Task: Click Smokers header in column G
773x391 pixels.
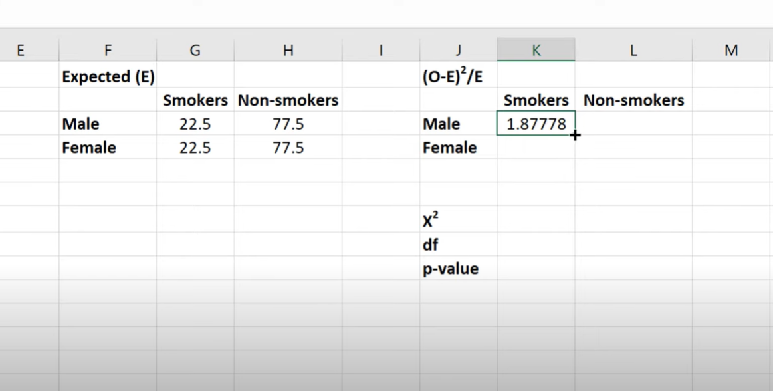Action: pyautogui.click(x=195, y=100)
